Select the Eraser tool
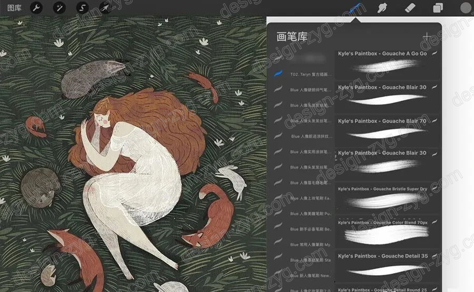The height and width of the screenshot is (292, 474). [x=410, y=8]
